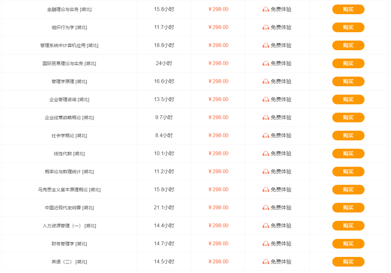The height and width of the screenshot is (273, 391).
Task: Click headphone icon in 中国近现代史纲要 row
Action: (x=266, y=208)
